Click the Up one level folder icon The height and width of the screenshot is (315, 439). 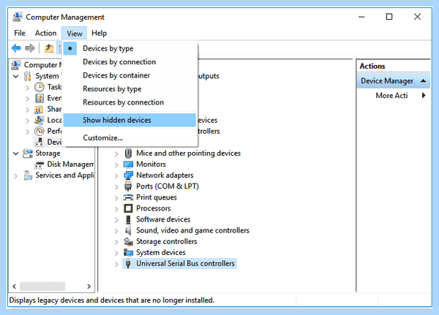coord(49,48)
